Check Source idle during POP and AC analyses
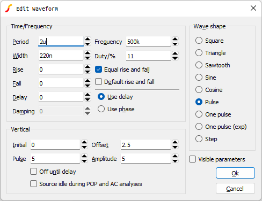Screen dimensions: 262x201 [34, 184]
